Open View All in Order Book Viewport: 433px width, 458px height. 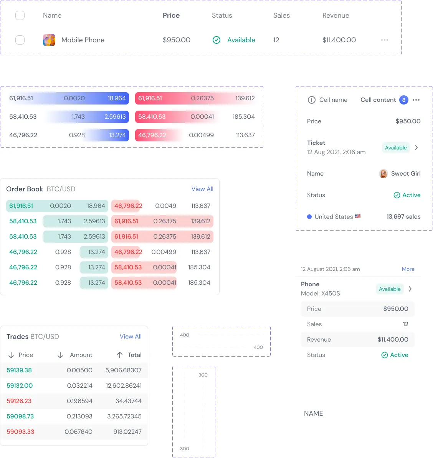click(x=202, y=189)
